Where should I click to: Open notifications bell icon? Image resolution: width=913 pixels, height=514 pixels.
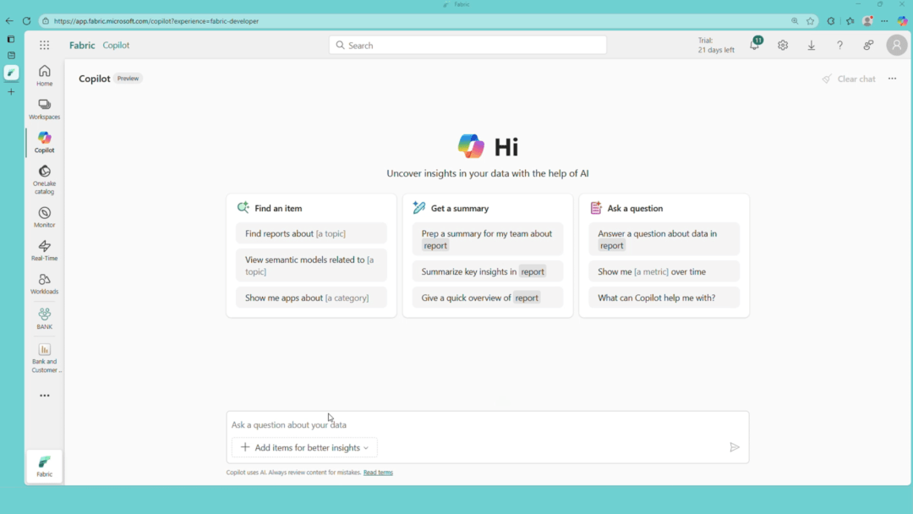(755, 45)
